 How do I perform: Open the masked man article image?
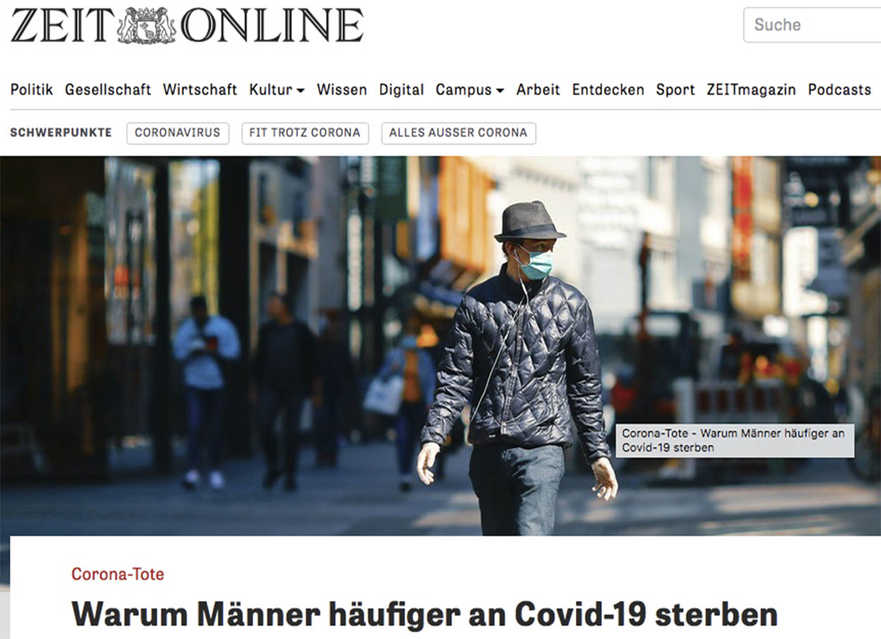click(x=440, y=346)
